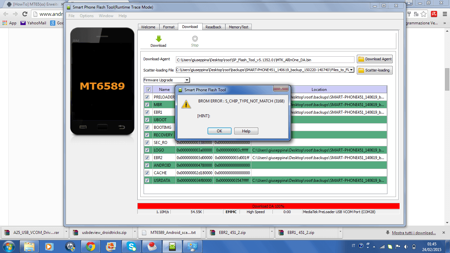
Task: Uncheck the EBR1 partition checkbox
Action: point(147,112)
